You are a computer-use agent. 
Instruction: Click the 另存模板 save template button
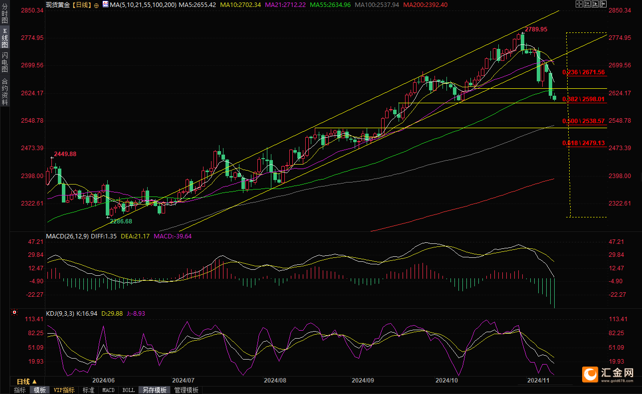[154, 390]
